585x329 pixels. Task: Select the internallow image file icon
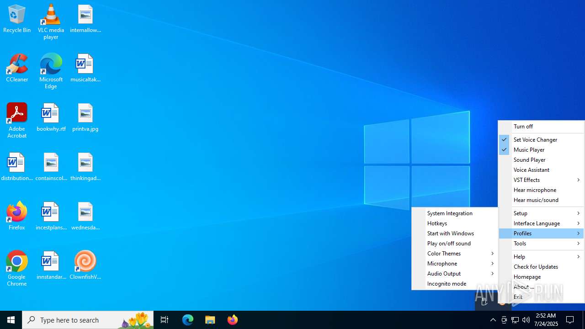85,19
